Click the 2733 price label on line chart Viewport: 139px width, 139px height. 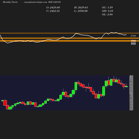133,36
